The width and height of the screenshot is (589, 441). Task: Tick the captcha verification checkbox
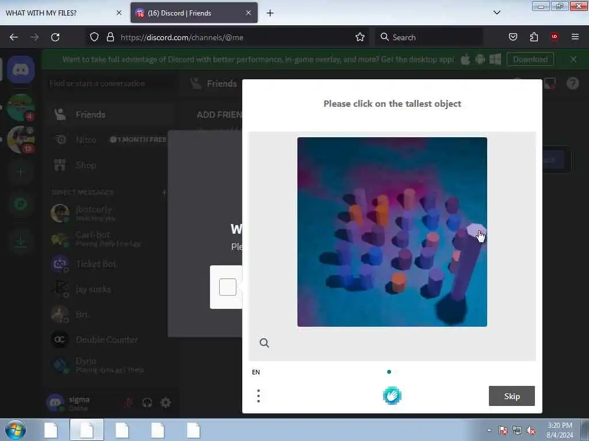(x=228, y=287)
